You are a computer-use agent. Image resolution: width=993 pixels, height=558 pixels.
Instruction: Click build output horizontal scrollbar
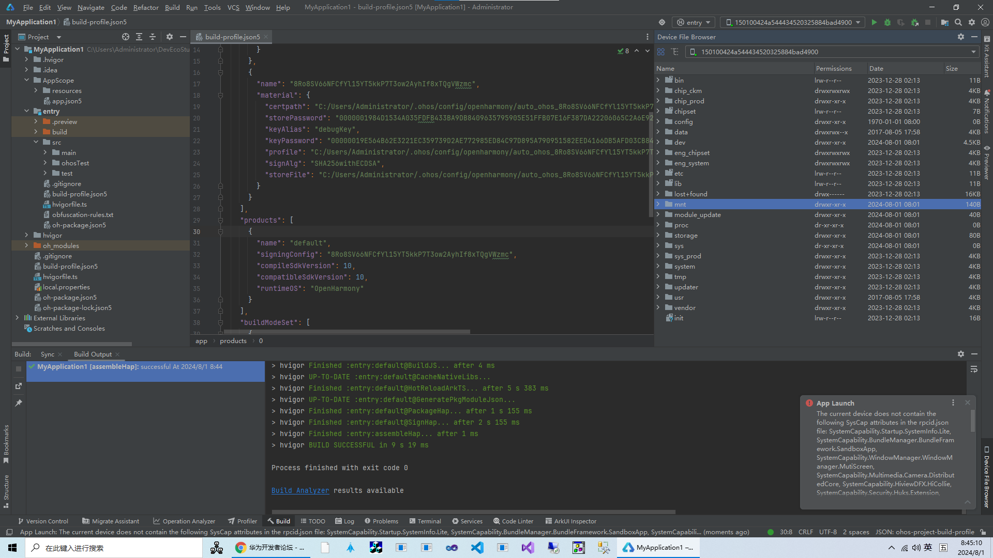click(x=473, y=512)
